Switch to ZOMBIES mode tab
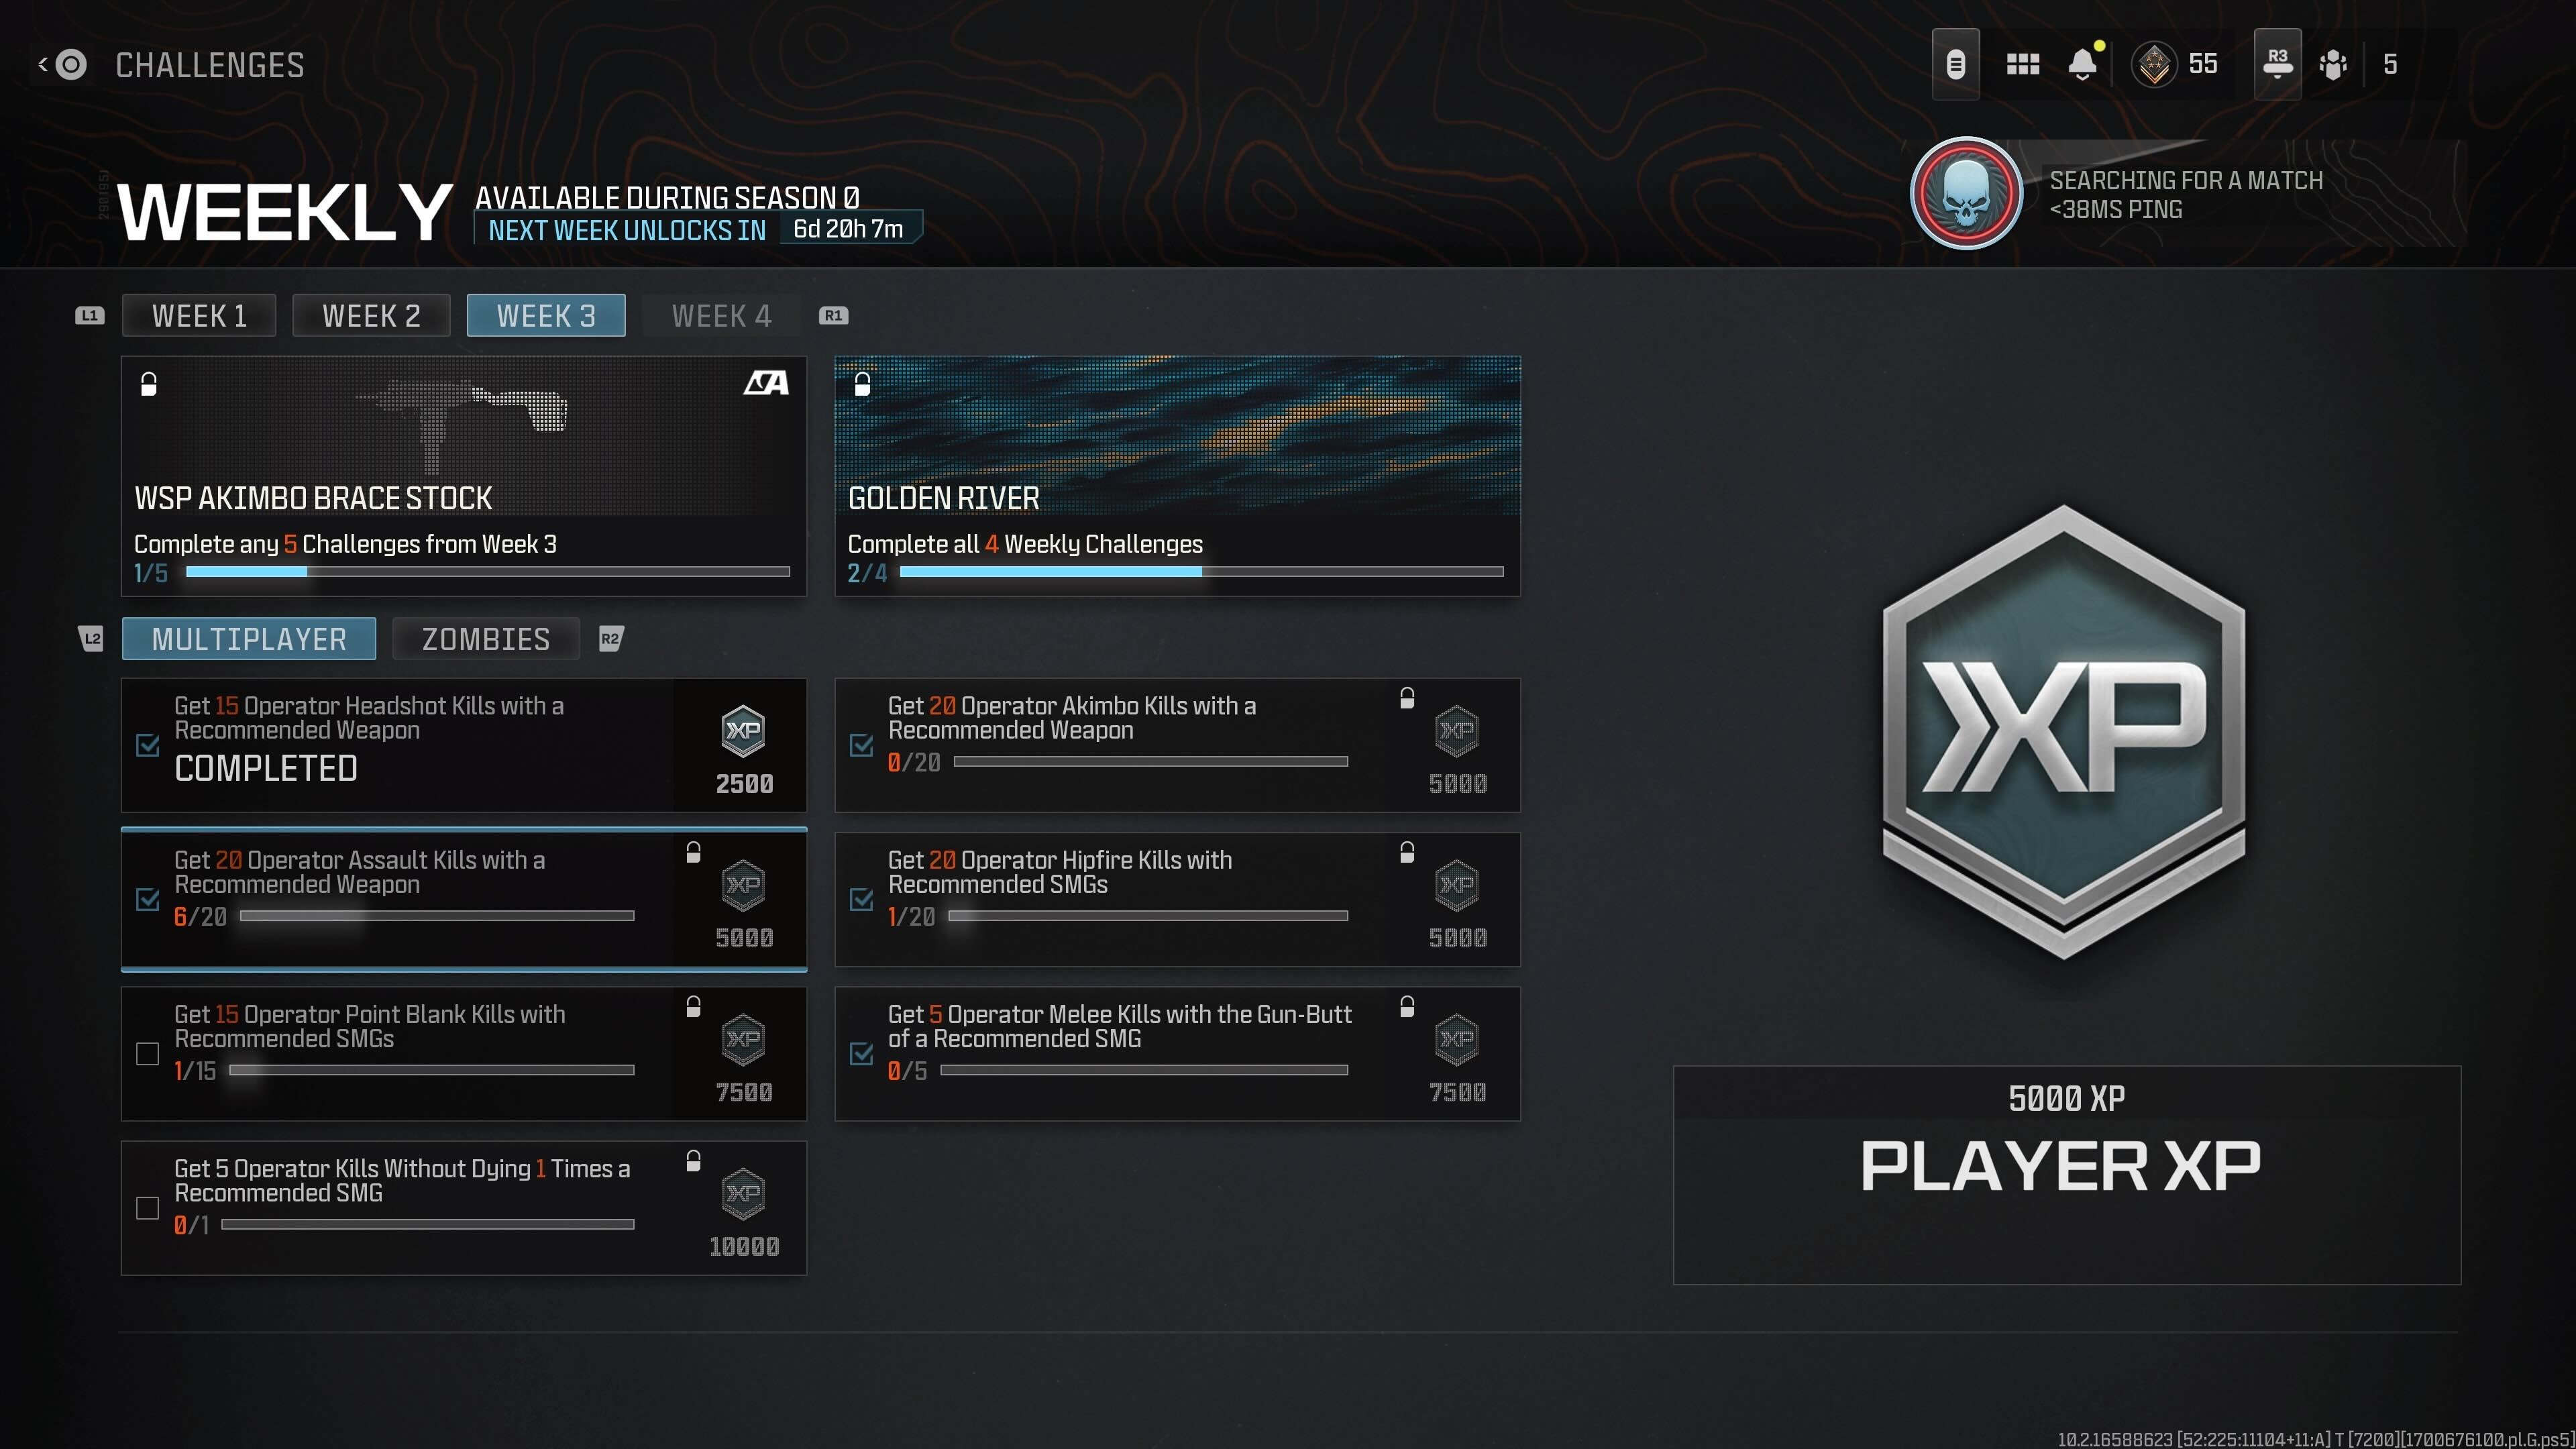The image size is (2576, 1449). (486, 639)
